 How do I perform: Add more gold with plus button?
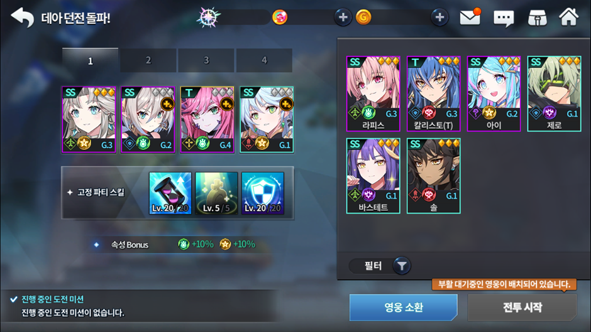click(x=439, y=18)
